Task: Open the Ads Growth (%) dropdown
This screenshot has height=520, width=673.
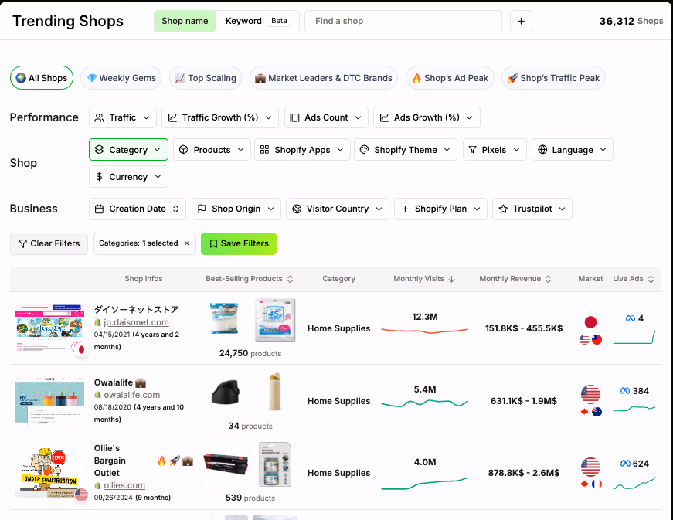Action: tap(427, 117)
